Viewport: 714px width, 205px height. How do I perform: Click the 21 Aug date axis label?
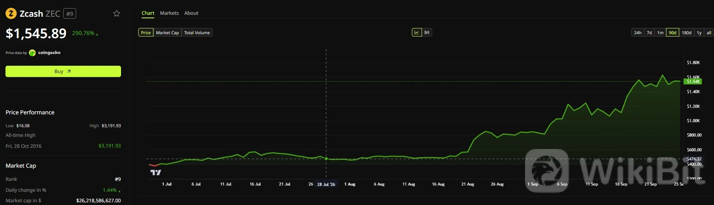468,184
